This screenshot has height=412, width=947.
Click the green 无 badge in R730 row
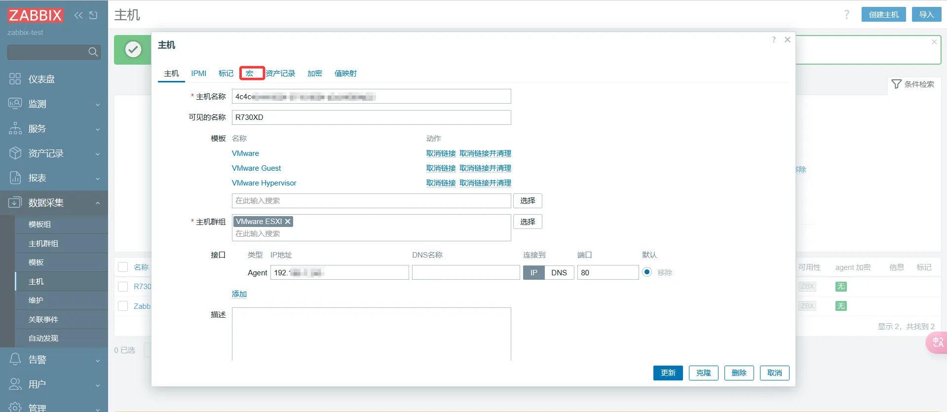(841, 287)
